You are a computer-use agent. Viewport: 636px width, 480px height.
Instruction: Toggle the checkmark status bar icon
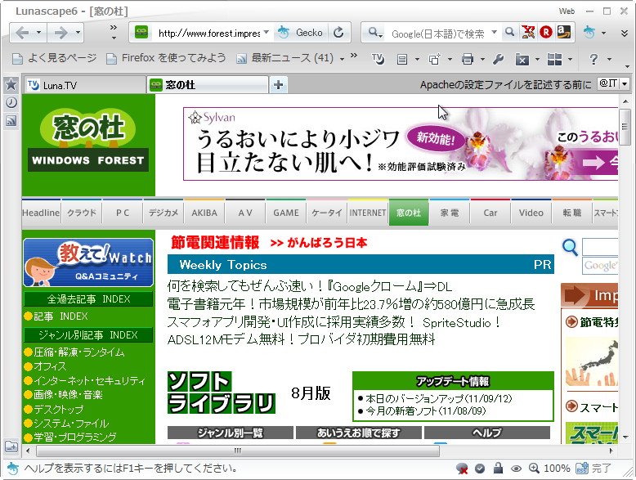(479, 469)
